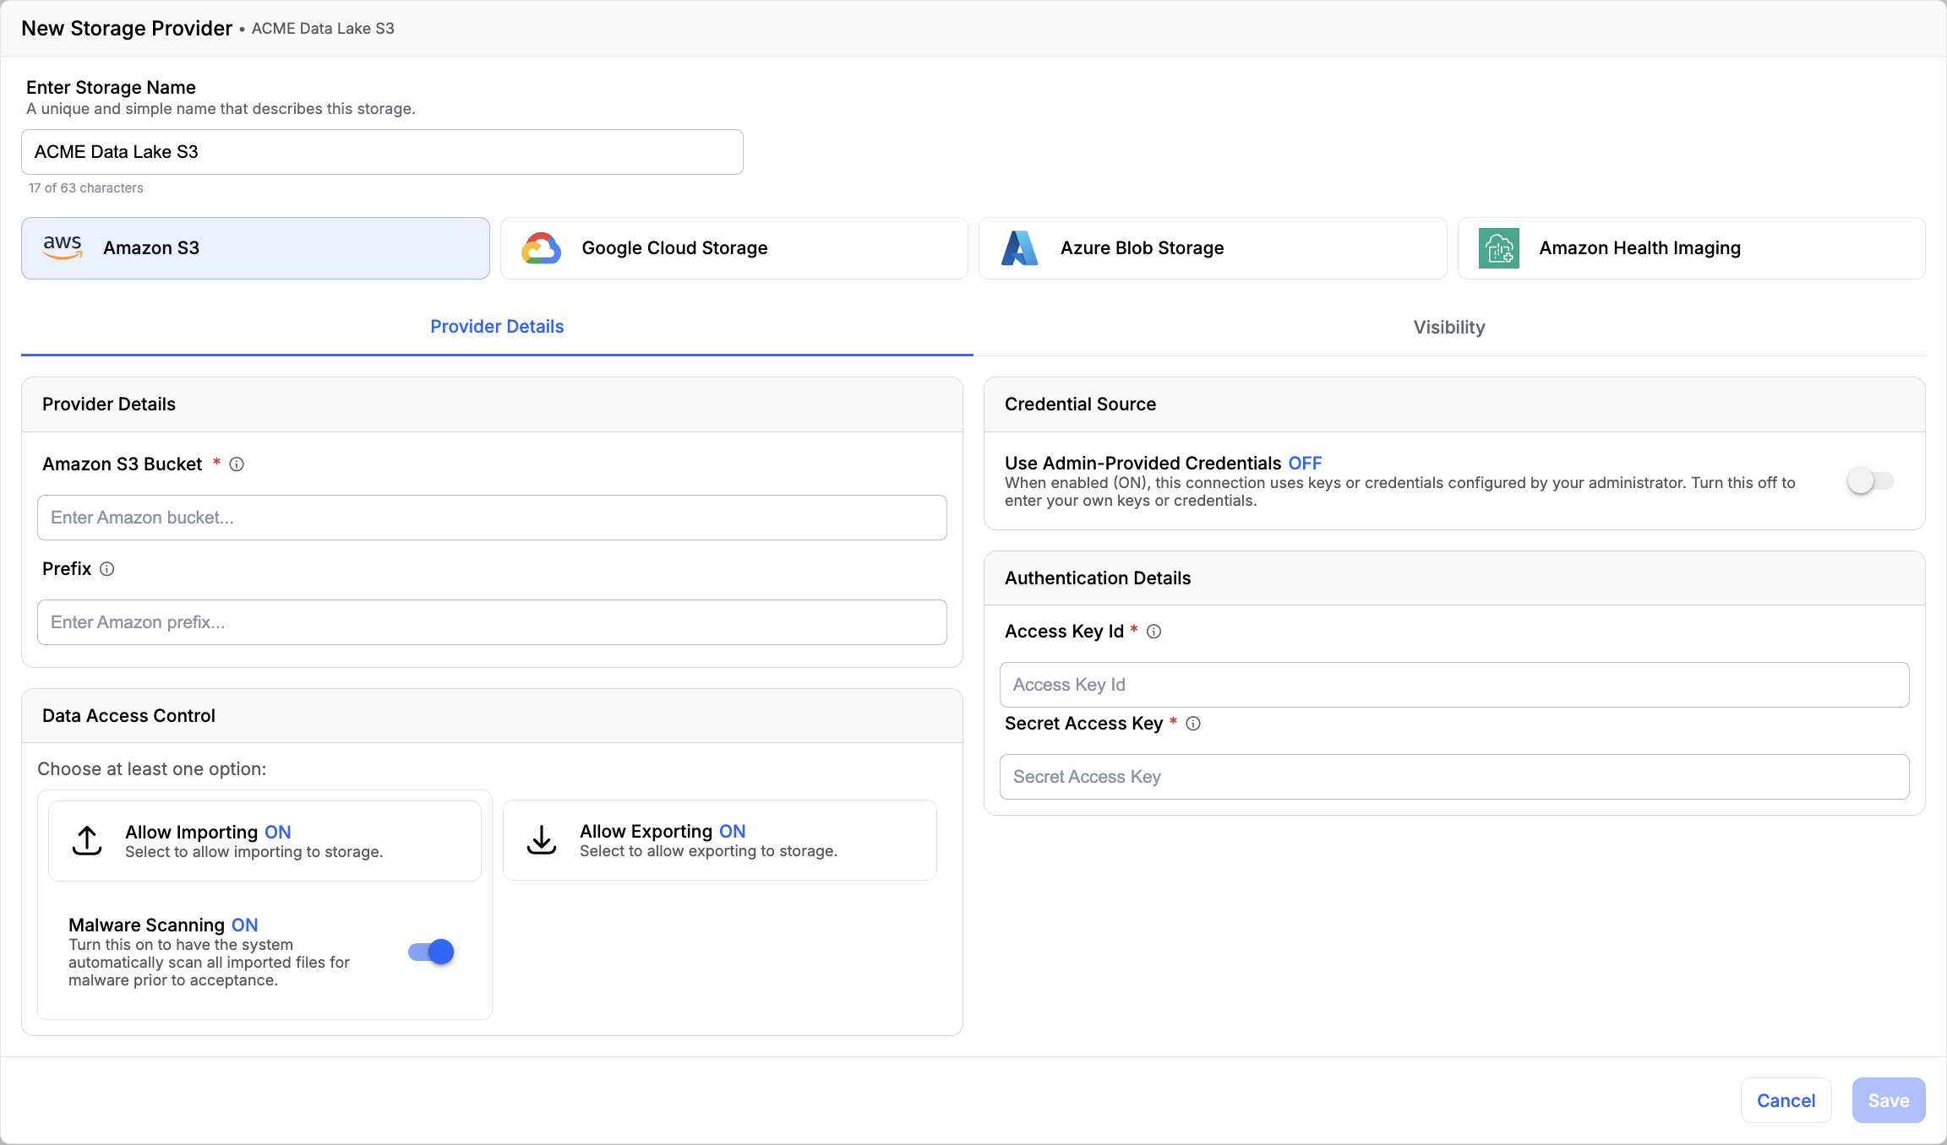Open the Access Key Id info icon
Viewport: 1947px width, 1145px height.
(1153, 632)
